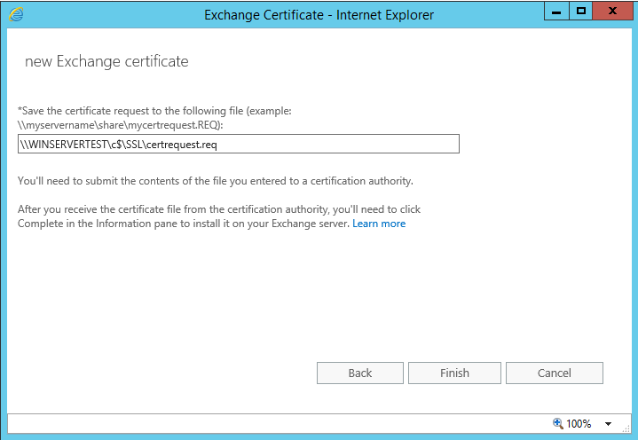The width and height of the screenshot is (638, 440).
Task: Go Back to the previous wizard step
Action: pyautogui.click(x=359, y=373)
